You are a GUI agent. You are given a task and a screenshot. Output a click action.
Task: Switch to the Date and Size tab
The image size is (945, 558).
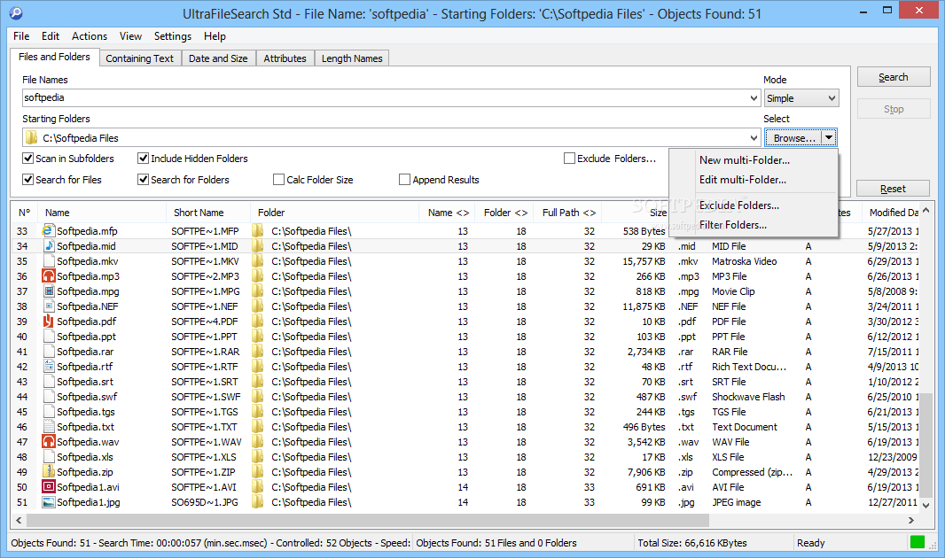(218, 58)
